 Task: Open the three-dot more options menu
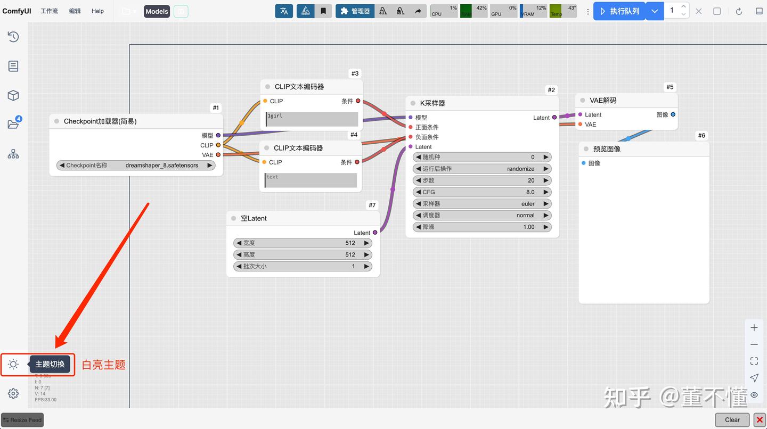[588, 11]
